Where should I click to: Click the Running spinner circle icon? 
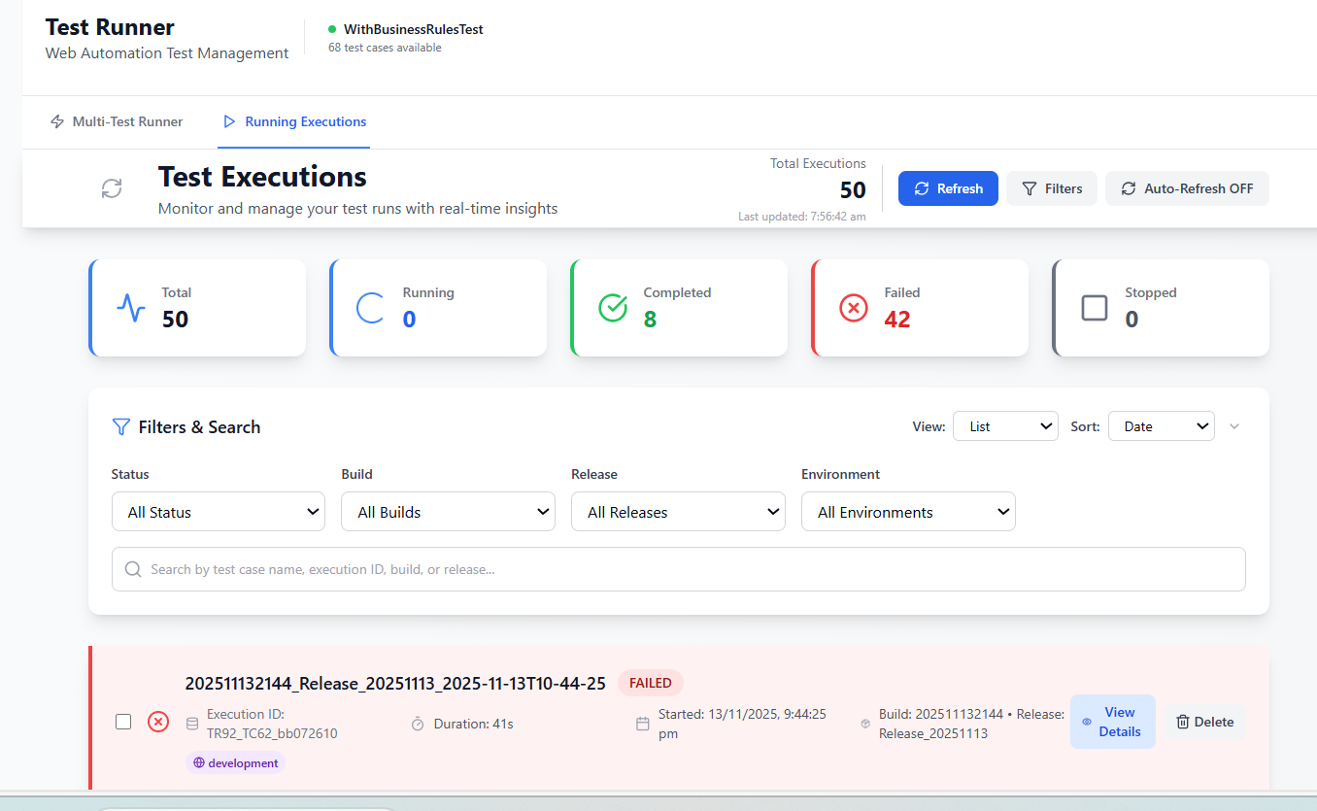click(x=371, y=308)
